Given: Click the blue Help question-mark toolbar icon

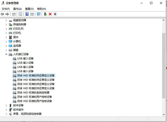Looking at the screenshot, I should point(27,14).
